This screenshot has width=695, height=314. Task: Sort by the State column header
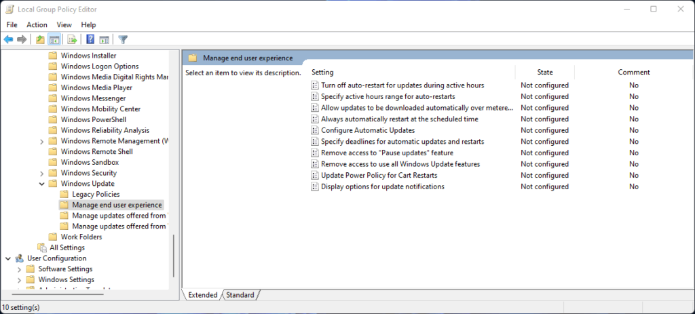point(545,72)
